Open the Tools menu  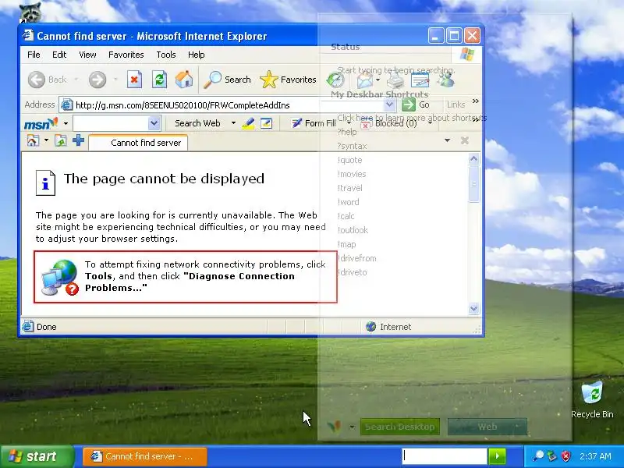pos(166,55)
